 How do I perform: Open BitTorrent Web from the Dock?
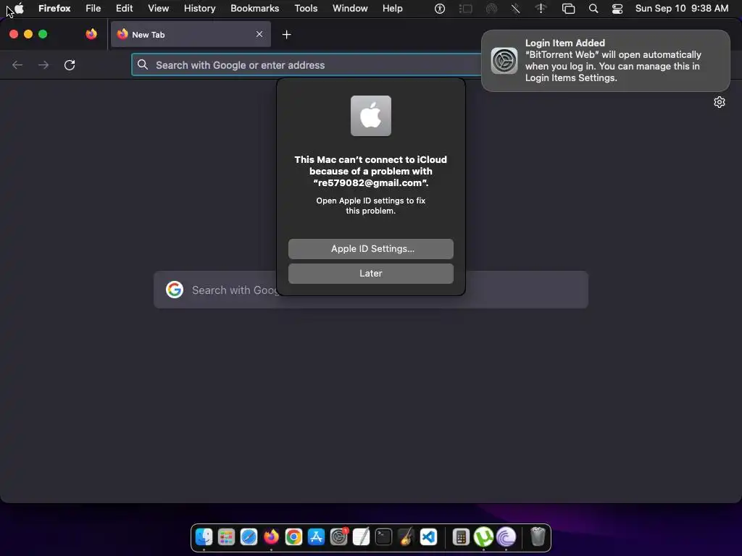coord(506,537)
